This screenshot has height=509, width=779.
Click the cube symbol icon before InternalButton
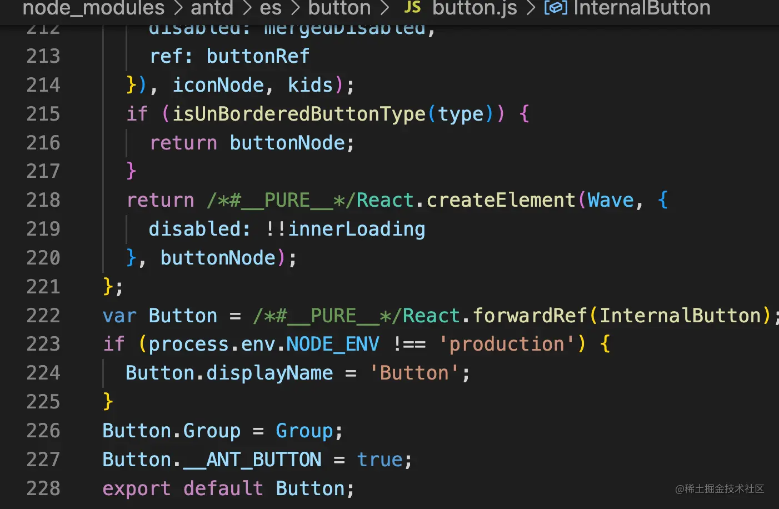(x=555, y=8)
